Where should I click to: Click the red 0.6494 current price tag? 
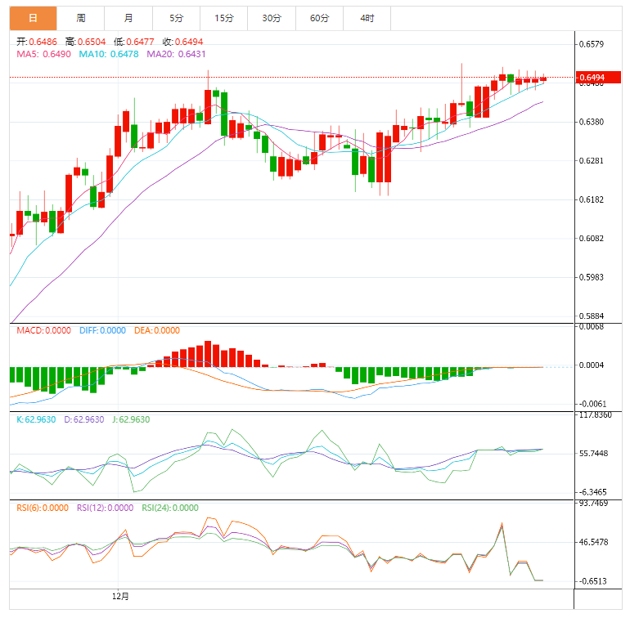pyautogui.click(x=598, y=77)
